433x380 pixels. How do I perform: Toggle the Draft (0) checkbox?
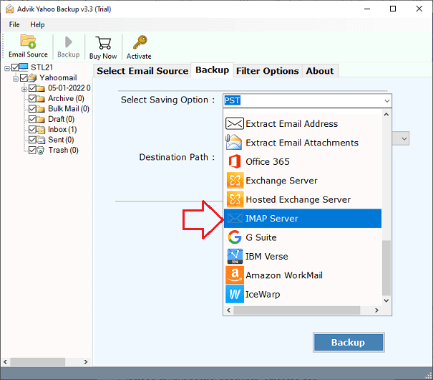click(x=32, y=119)
